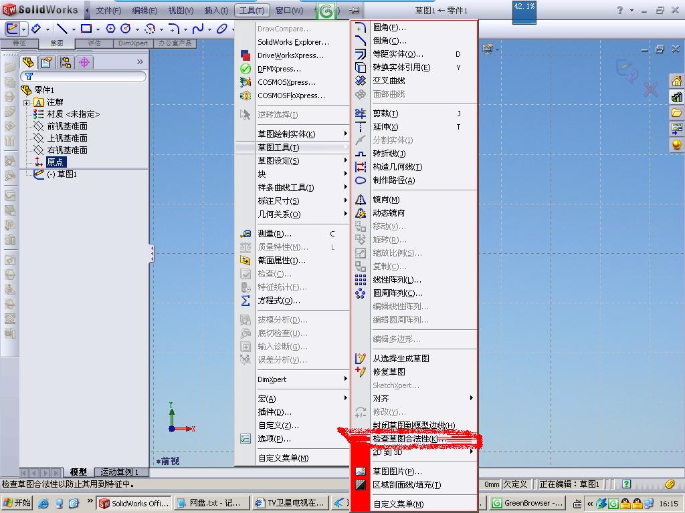Viewport: 685px width, 513px height.
Task: Open SolidWorks Resources home icon in task pane
Action: tap(677, 81)
